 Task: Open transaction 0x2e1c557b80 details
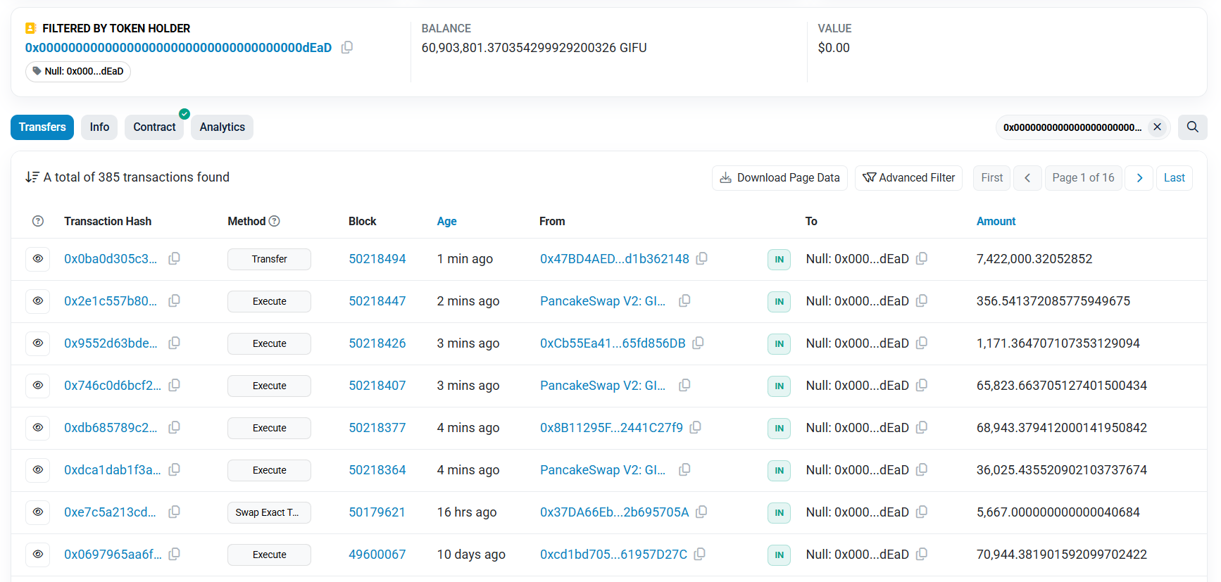click(x=111, y=301)
